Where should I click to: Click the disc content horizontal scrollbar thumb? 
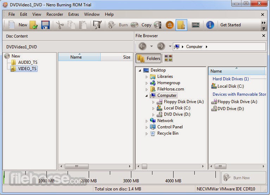pyautogui.click(x=77, y=166)
